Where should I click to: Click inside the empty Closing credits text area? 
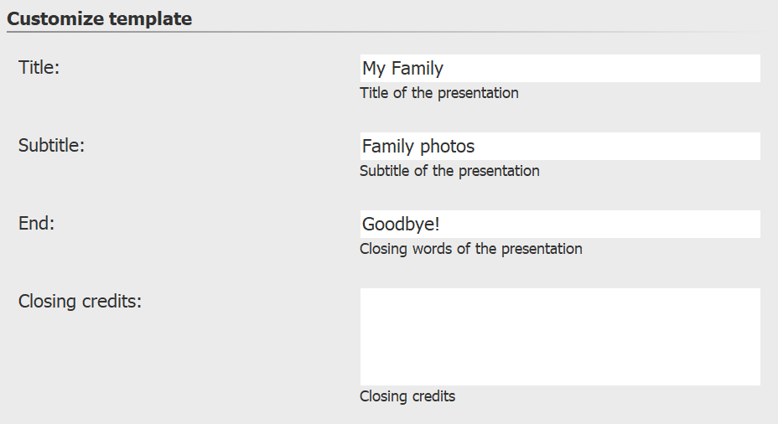tap(560, 337)
